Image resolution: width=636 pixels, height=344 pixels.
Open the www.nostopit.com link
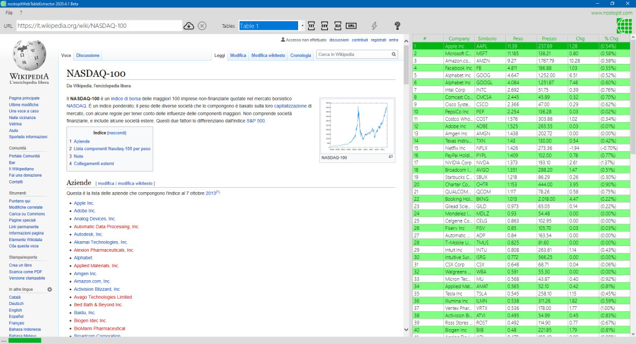pyautogui.click(x=611, y=13)
